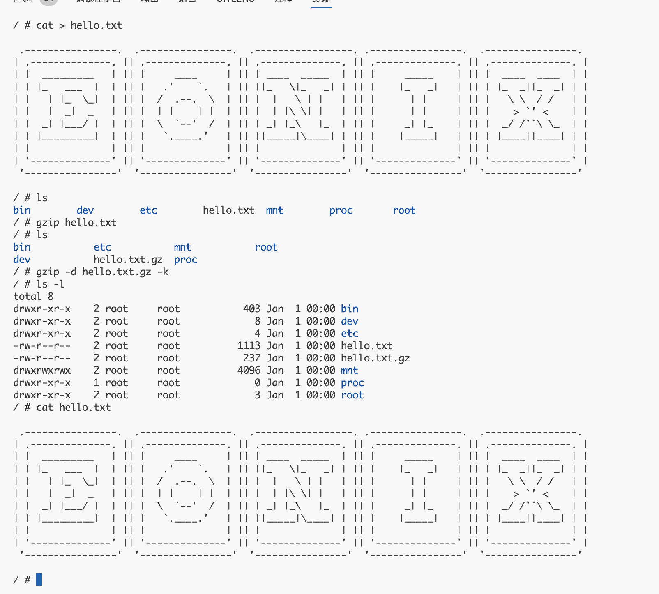This screenshot has height=594, width=659.
Task: Click letter X in the bottom ASCII banner
Action: 531,493
